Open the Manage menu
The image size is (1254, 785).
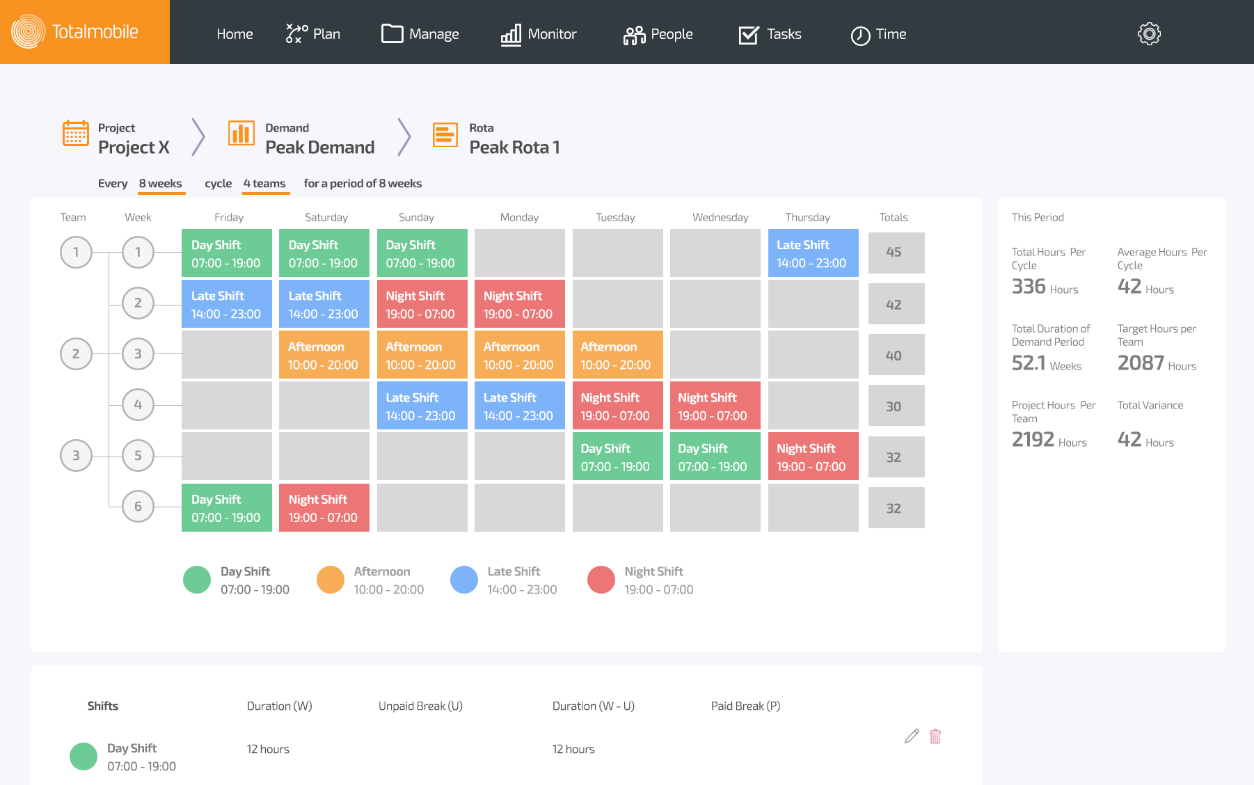click(x=420, y=33)
